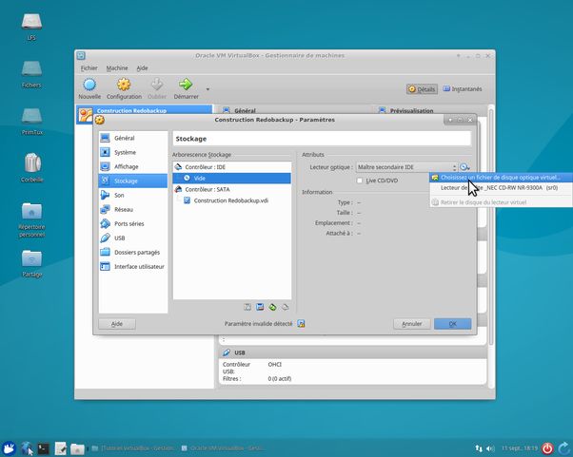Viewport: 573px width, 457px height.
Task: Launch the web browser from taskbar
Action: [27, 448]
